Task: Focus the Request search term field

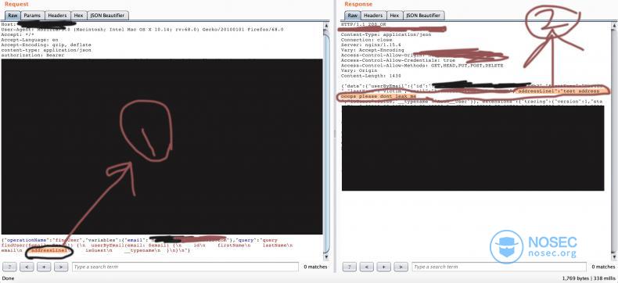Action: point(185,267)
